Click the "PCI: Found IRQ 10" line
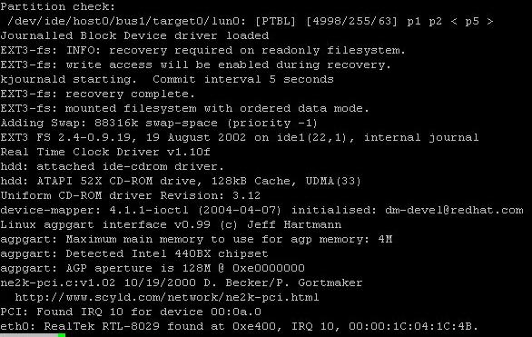This screenshot has width=532, height=337. [131, 312]
